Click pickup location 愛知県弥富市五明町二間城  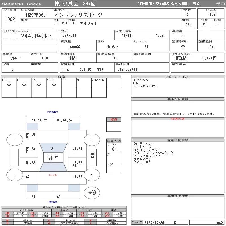178,4
